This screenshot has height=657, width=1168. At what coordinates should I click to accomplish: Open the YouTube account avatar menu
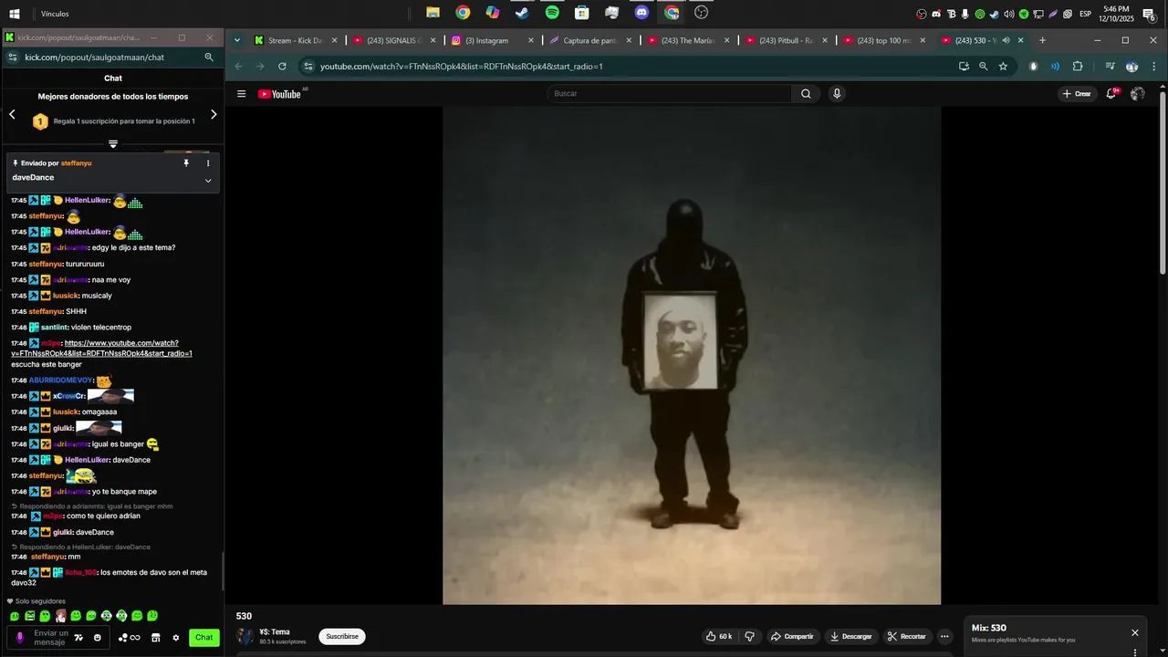point(1138,94)
